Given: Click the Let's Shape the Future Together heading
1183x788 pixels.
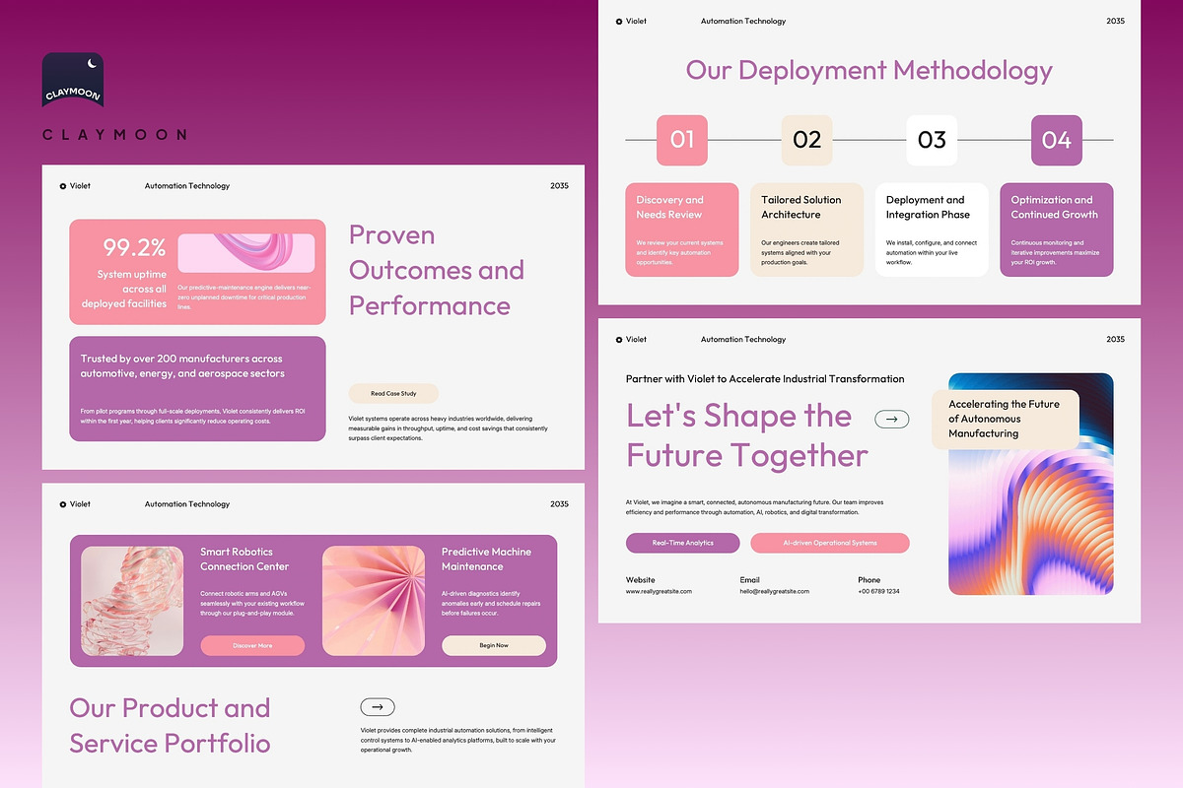Looking at the screenshot, I should pyautogui.click(x=747, y=435).
